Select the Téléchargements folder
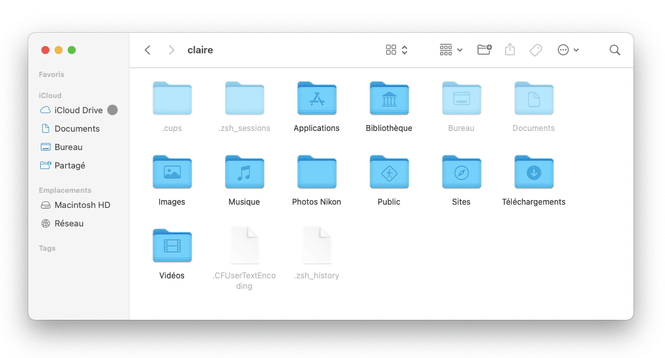Screen dimensions: 665x358 533,172
